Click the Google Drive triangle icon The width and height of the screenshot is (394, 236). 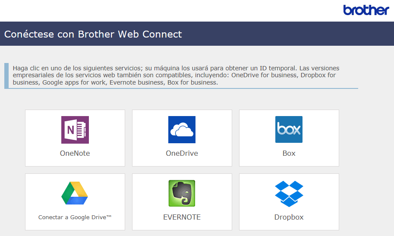[x=75, y=193]
